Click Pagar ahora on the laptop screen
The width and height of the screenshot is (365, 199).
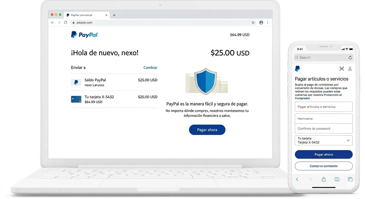tap(207, 130)
